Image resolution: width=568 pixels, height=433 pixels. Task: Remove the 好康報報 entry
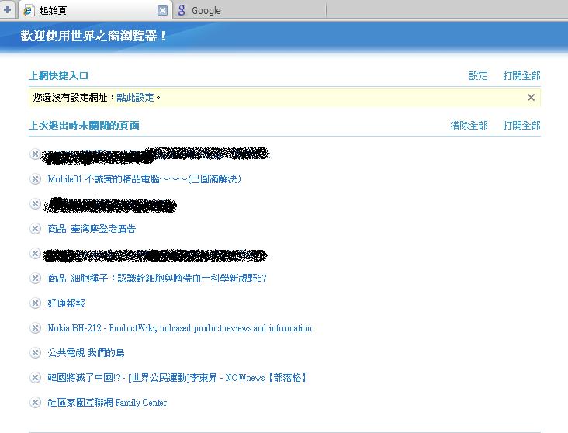tap(35, 303)
